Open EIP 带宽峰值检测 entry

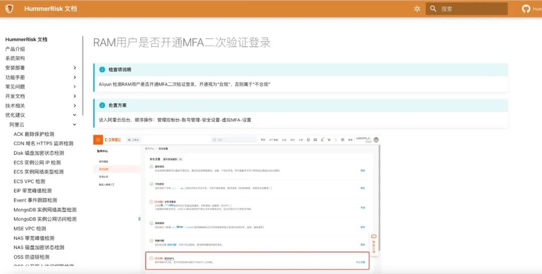[x=33, y=191]
